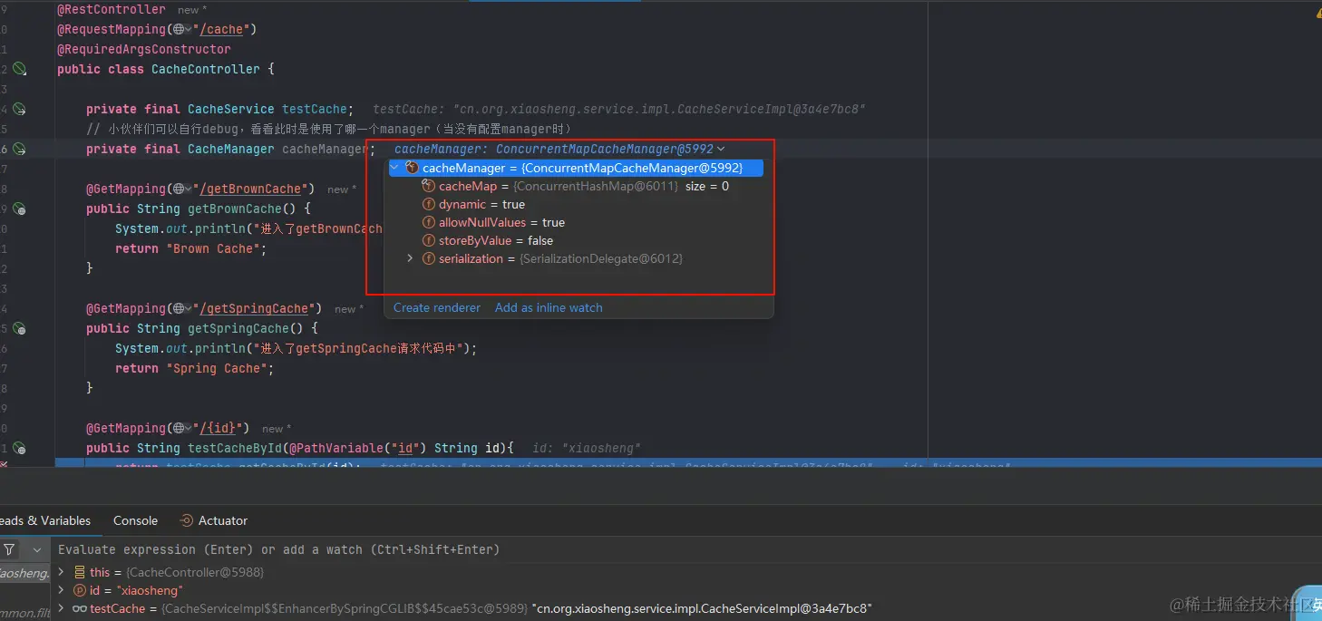Collapse the cacheManager node in the popup
This screenshot has height=621, width=1322.
(x=394, y=168)
